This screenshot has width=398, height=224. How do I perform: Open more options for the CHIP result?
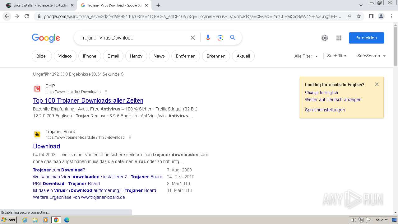(x=106, y=92)
